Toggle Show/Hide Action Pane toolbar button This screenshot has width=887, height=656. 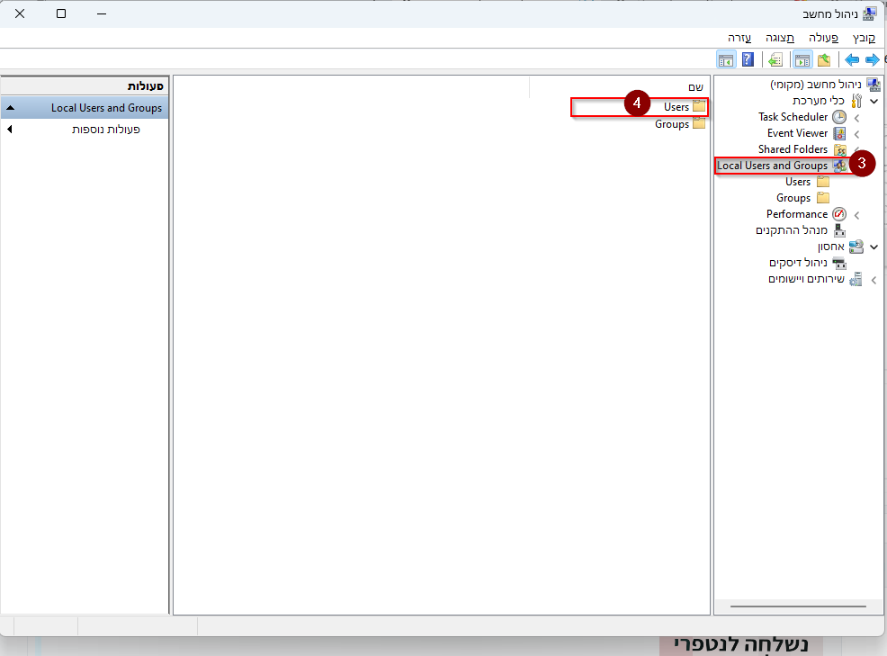725,60
